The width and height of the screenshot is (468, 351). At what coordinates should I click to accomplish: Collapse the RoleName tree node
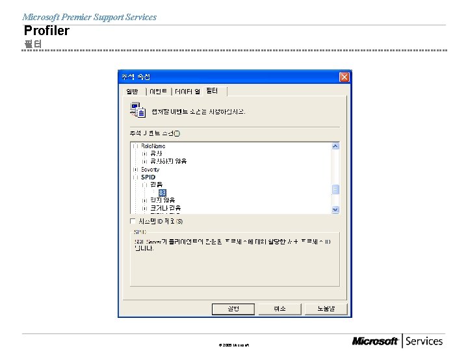(135, 146)
